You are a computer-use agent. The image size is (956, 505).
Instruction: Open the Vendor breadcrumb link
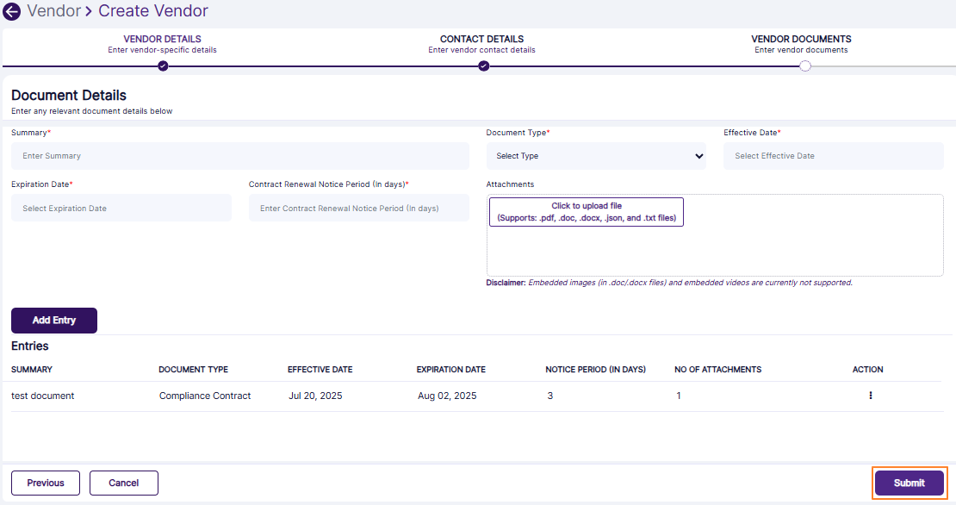[x=53, y=11]
